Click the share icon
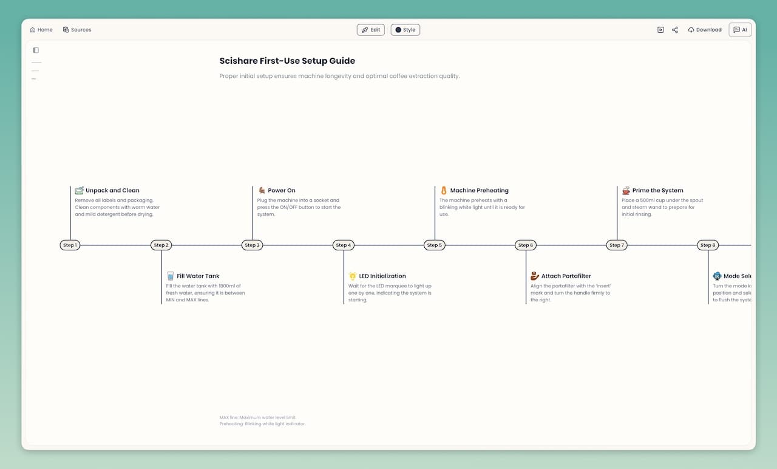Screen dimensions: 777x469 coord(675,30)
